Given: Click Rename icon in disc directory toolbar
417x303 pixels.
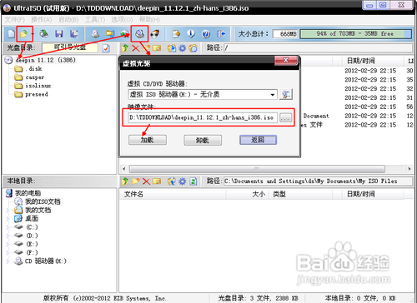Looking at the screenshot, I should click(x=157, y=48).
